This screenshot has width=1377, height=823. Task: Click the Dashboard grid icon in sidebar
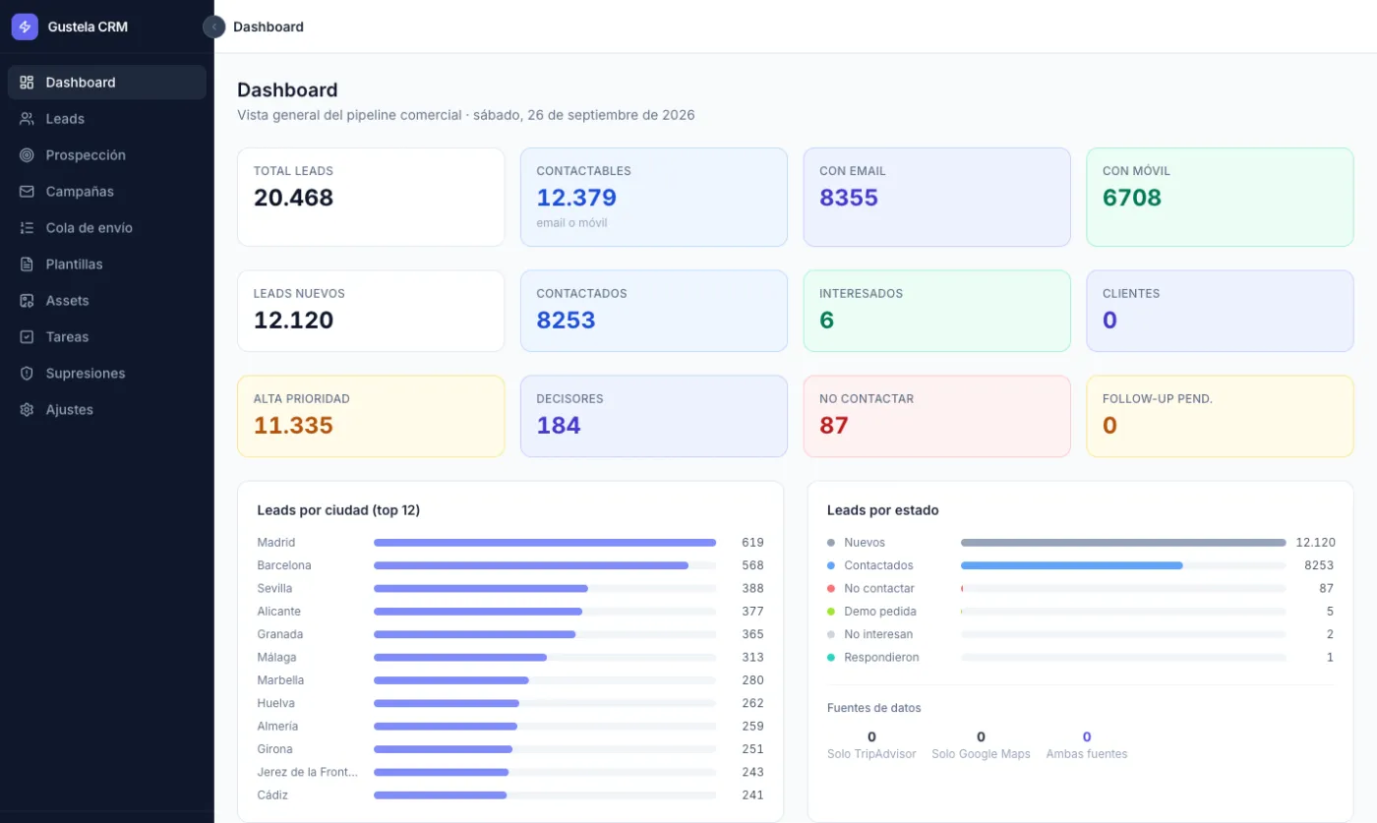click(27, 83)
